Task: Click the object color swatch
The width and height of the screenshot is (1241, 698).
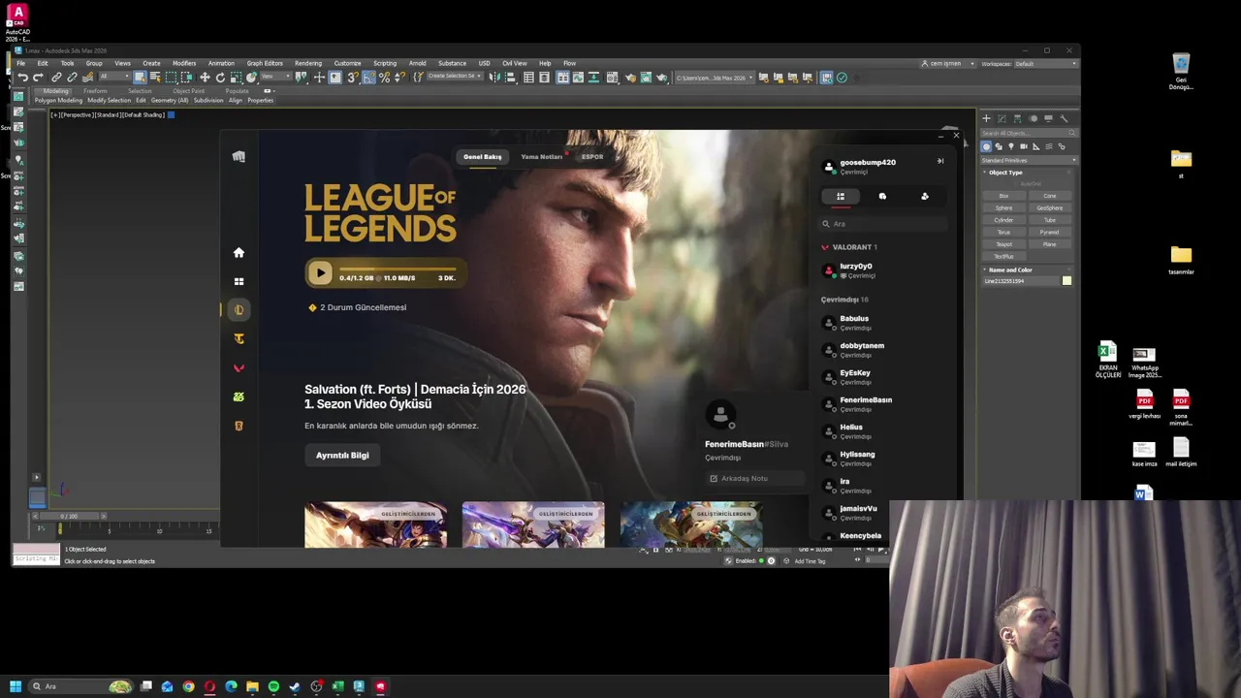Action: click(1066, 281)
